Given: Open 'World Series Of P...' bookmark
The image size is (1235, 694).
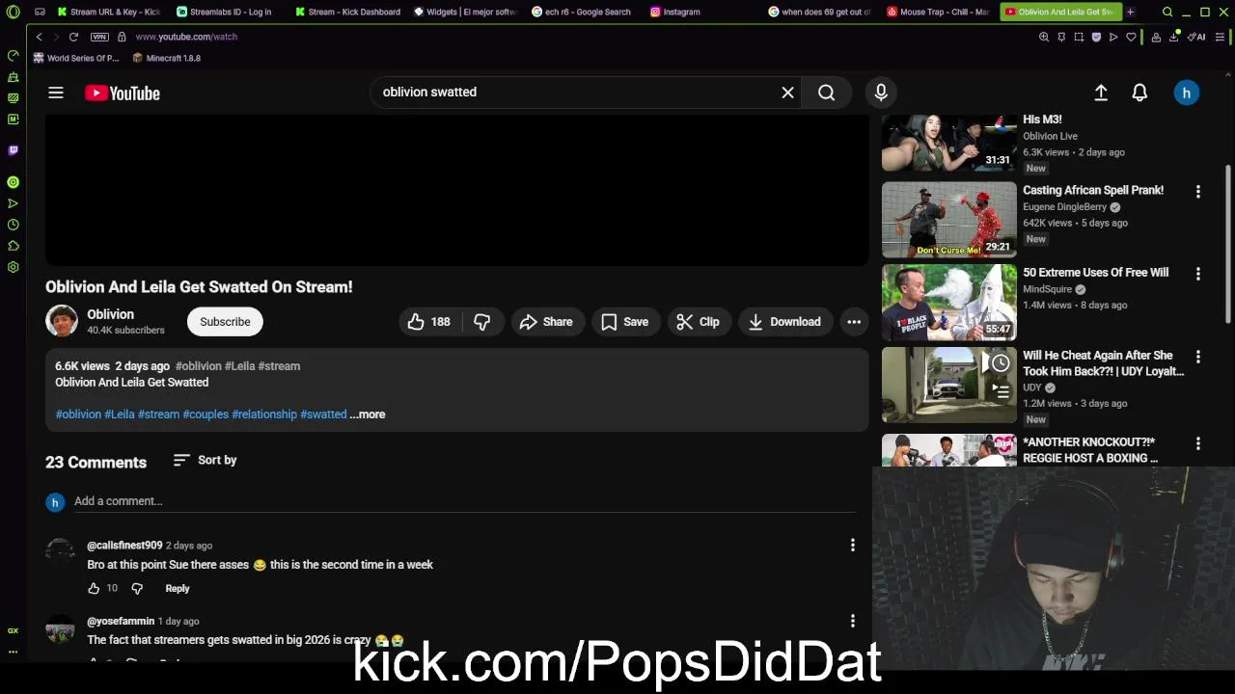Looking at the screenshot, I should point(76,58).
